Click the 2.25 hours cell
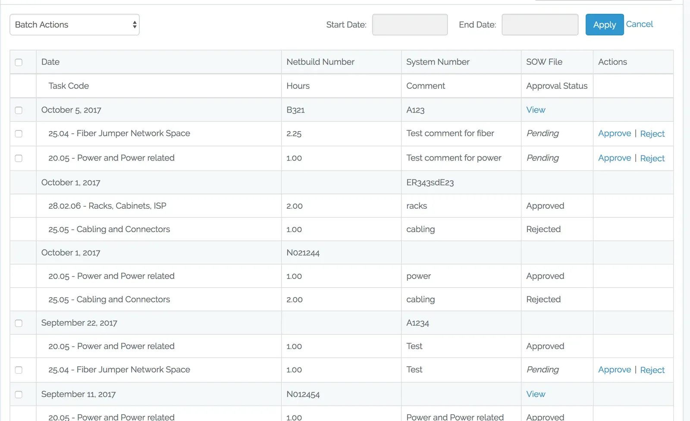The width and height of the screenshot is (690, 421). [x=341, y=134]
